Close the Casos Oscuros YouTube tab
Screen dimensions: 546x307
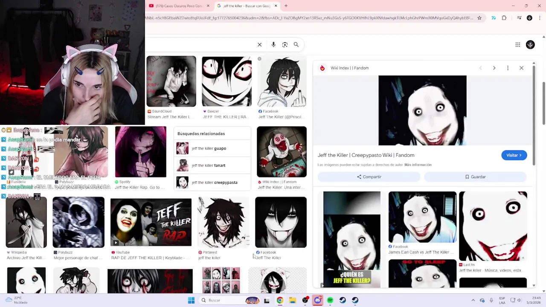point(208,6)
